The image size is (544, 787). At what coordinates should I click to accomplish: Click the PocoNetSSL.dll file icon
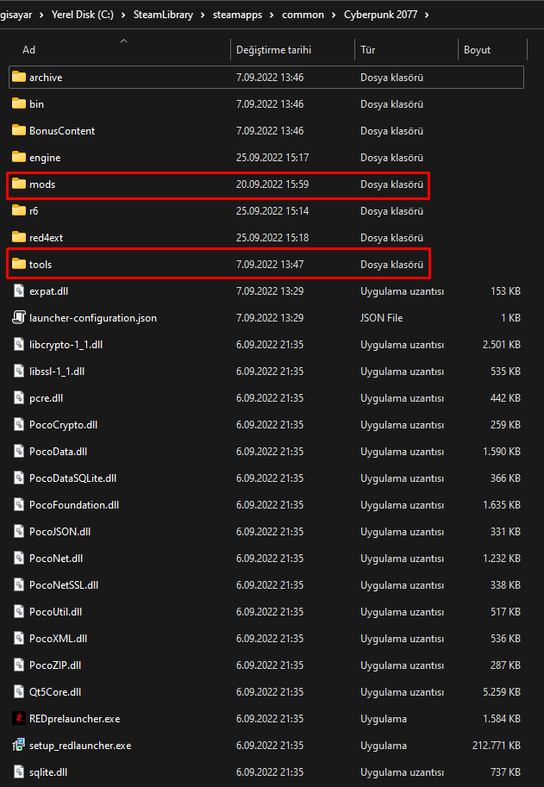tap(19, 584)
